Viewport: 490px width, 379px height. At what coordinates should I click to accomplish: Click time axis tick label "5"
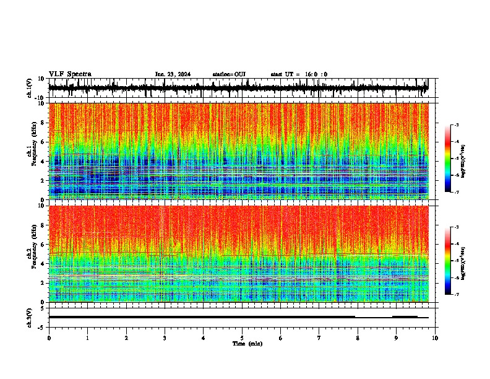tap(242, 338)
